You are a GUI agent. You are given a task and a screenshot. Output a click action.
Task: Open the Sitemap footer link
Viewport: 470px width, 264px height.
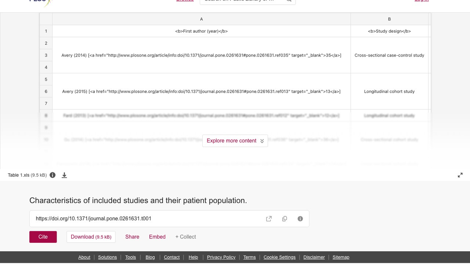click(x=341, y=257)
